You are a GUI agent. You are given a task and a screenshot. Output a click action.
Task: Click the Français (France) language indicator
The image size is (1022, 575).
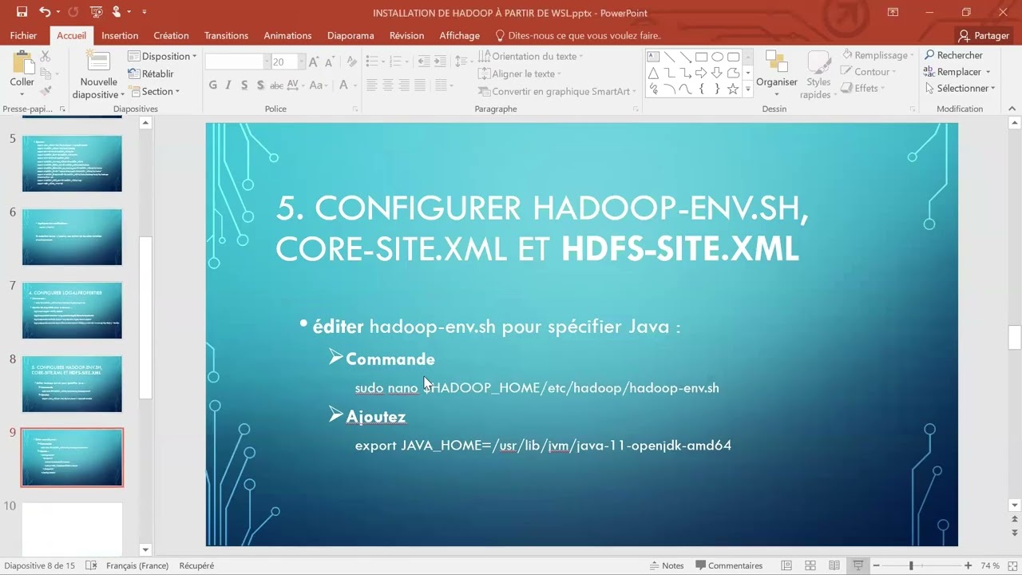(x=137, y=565)
